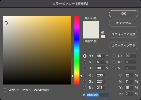Select the H hue radio button
Screen dimensions: 141x100
coord(85,56)
